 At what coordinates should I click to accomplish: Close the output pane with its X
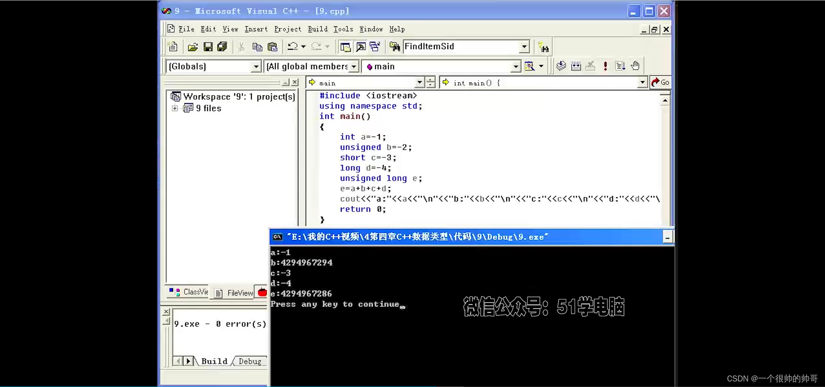pyautogui.click(x=167, y=312)
